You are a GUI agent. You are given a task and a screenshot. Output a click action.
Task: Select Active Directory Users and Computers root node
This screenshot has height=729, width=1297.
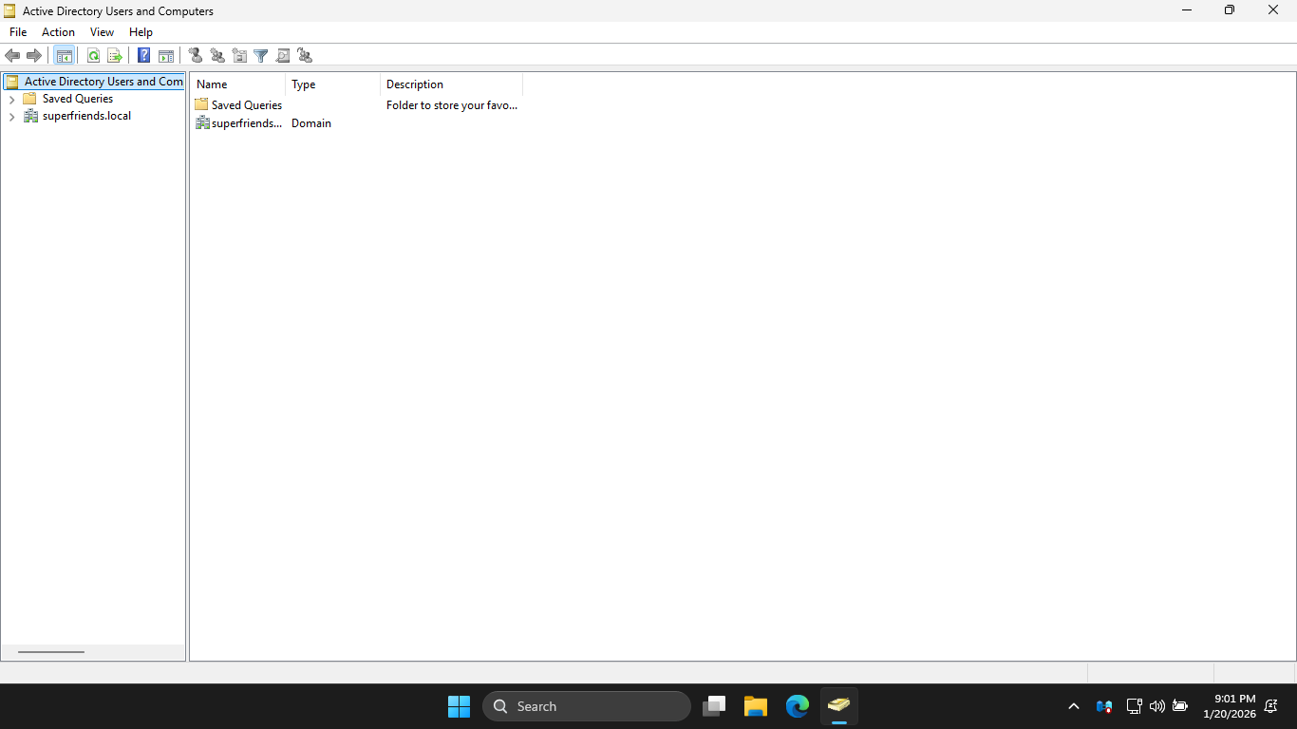tap(103, 82)
